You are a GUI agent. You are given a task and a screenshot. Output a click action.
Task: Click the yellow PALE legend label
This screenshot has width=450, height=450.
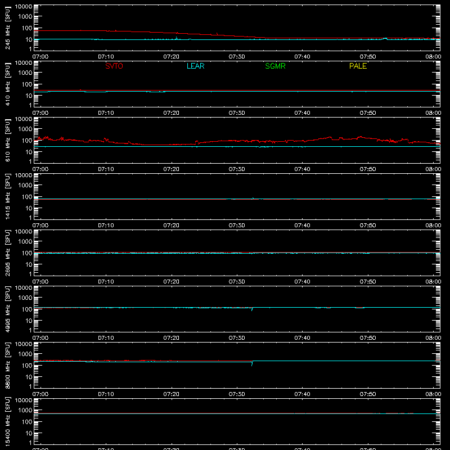pyautogui.click(x=358, y=66)
